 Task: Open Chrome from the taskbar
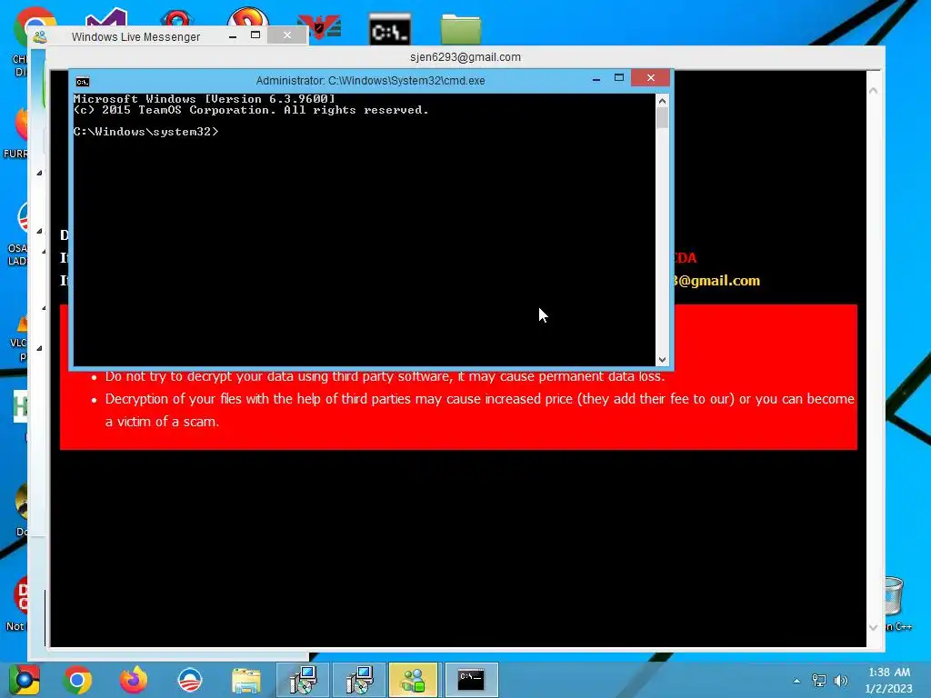coord(77,680)
